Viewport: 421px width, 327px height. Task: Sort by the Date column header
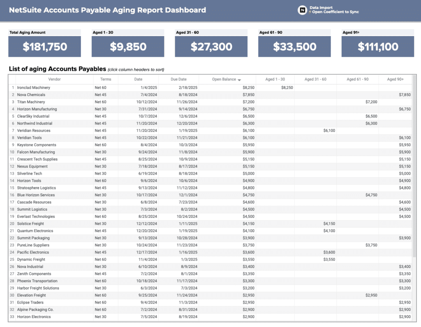click(138, 79)
